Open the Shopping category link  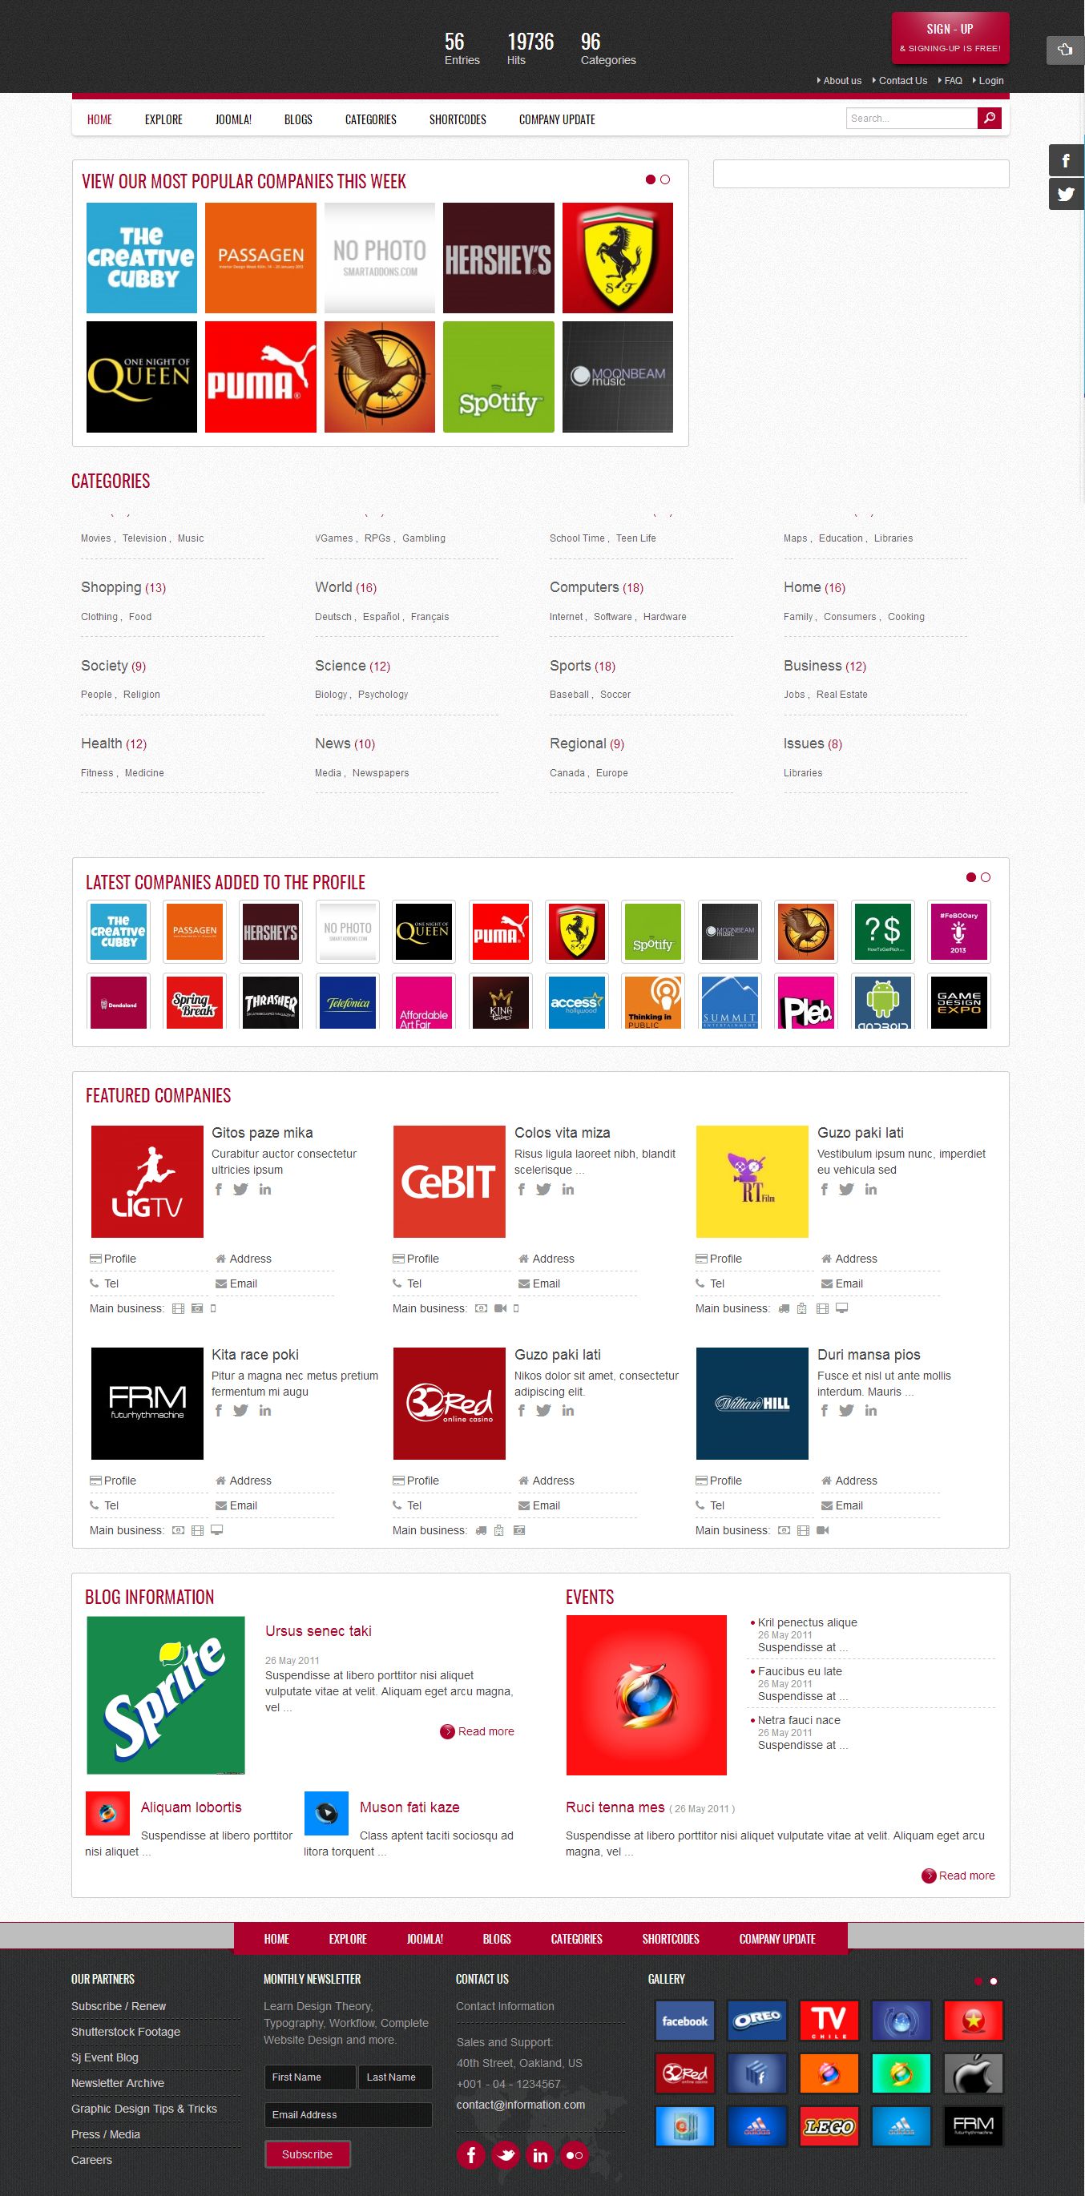click(x=111, y=587)
